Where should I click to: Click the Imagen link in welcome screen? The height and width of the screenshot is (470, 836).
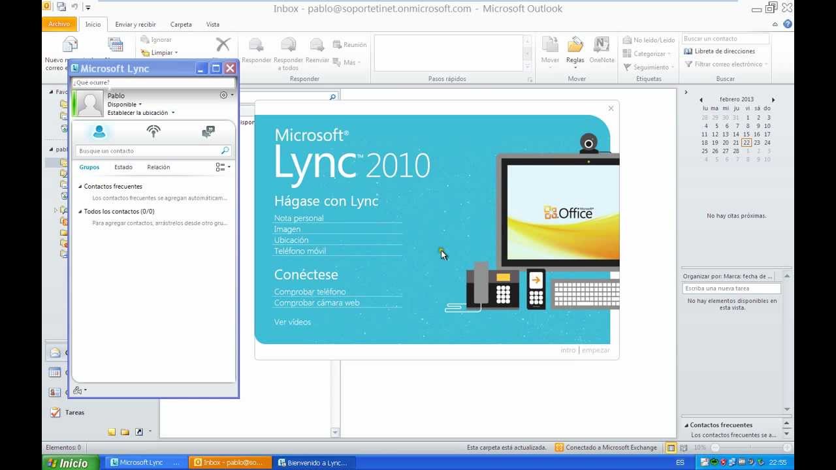(287, 229)
